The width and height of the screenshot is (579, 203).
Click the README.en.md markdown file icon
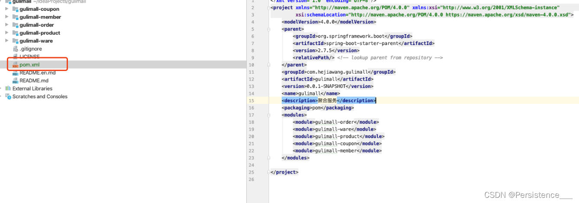pos(16,73)
